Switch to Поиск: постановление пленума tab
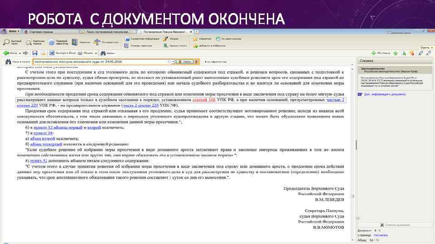Viewport: 435px width, 244px height. pos(107,32)
